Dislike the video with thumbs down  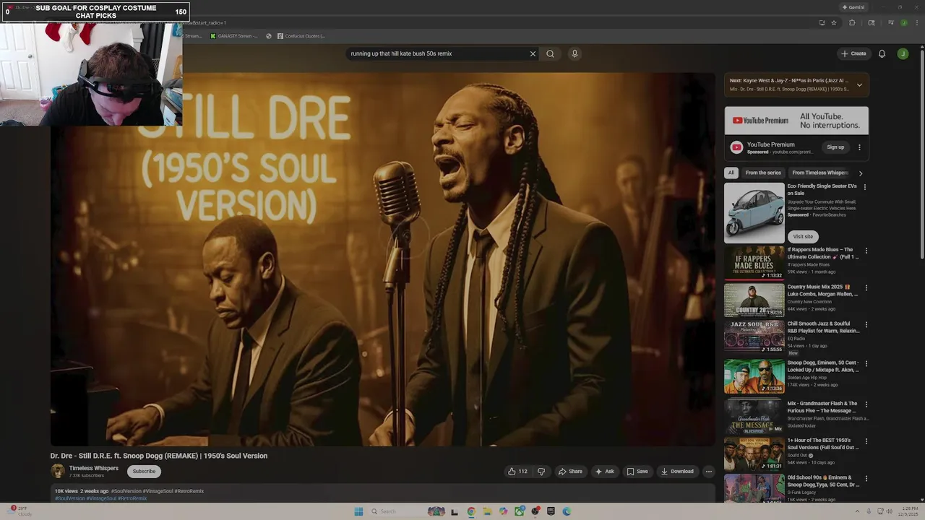pyautogui.click(x=541, y=472)
